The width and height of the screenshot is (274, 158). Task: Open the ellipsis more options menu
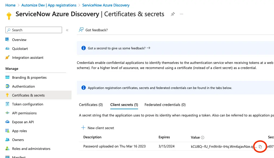pyautogui.click(x=181, y=14)
